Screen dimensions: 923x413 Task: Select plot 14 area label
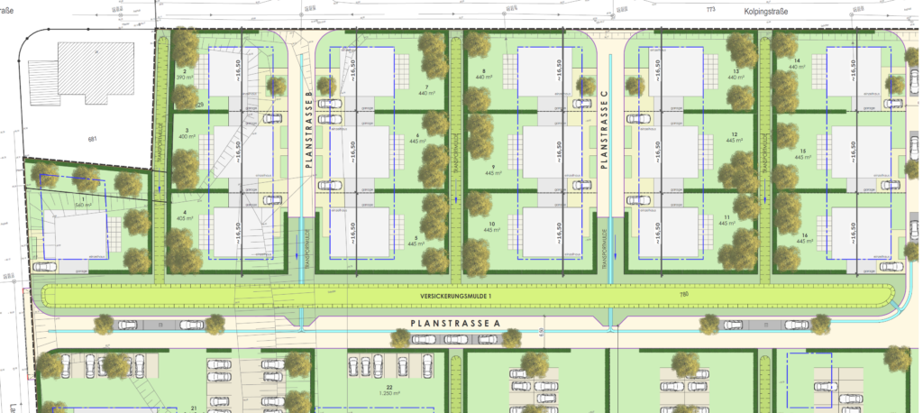796,64
